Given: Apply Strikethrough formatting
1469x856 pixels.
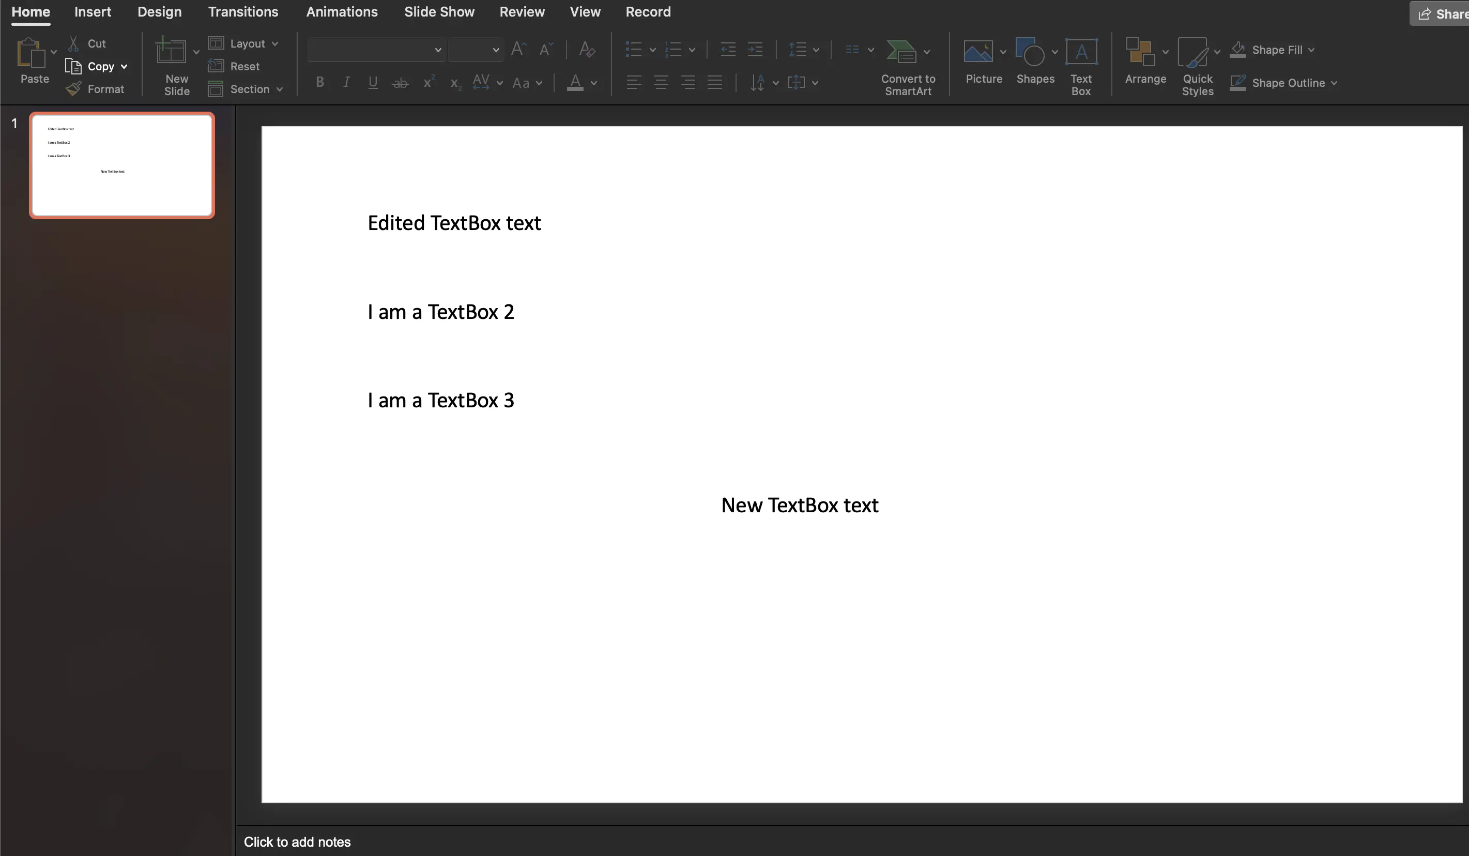Looking at the screenshot, I should [x=400, y=82].
